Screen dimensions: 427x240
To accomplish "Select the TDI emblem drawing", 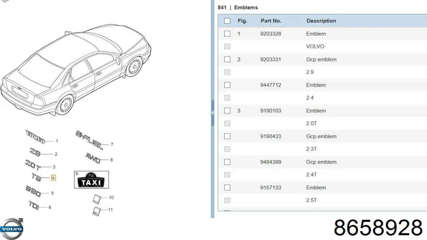I will point(34,205).
